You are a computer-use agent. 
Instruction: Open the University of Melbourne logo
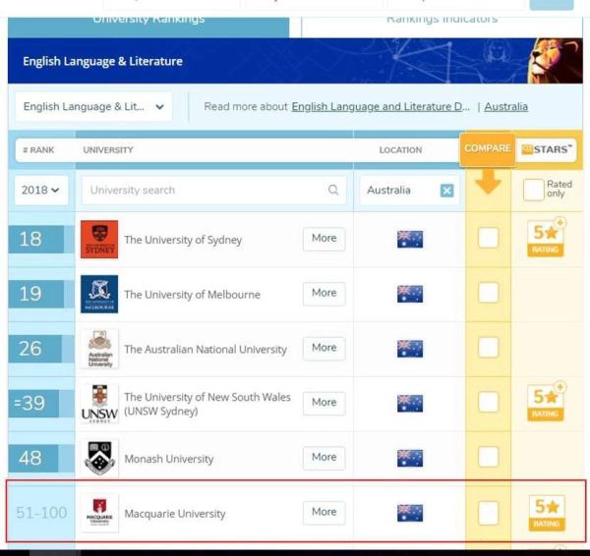(99, 294)
